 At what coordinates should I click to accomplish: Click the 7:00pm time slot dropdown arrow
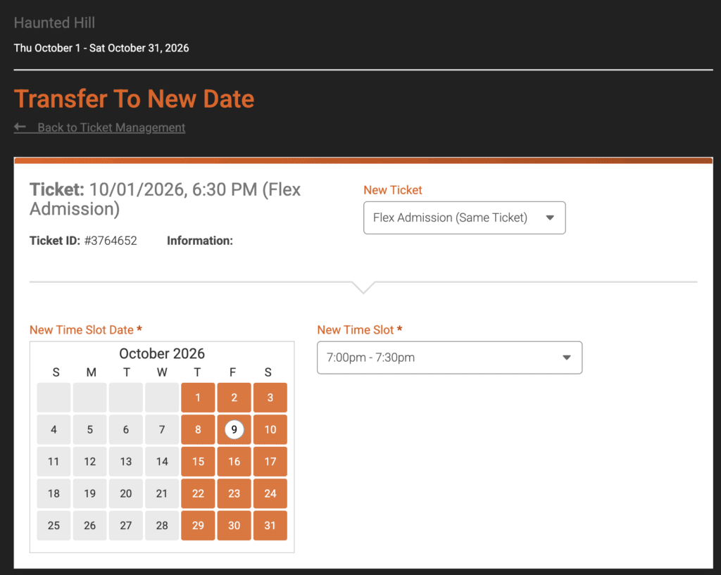pos(567,358)
